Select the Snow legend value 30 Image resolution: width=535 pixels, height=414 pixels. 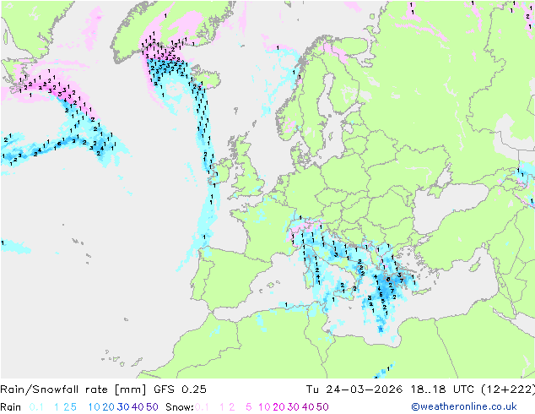point(294,407)
